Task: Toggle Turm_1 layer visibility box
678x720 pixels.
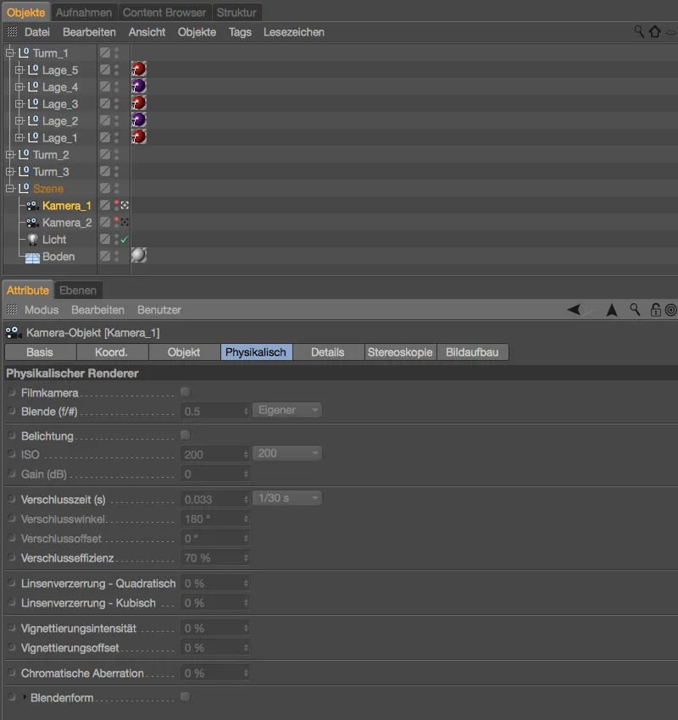Action: [105, 53]
